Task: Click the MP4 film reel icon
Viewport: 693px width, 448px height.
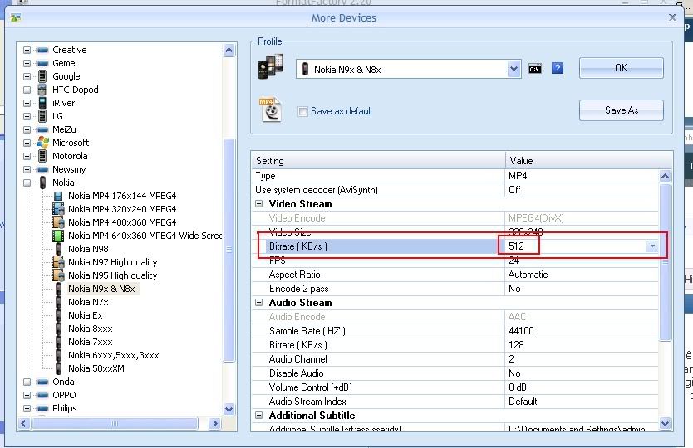Action: pos(271,110)
